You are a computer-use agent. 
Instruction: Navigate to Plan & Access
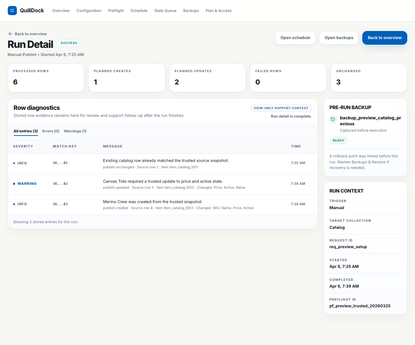point(218,11)
